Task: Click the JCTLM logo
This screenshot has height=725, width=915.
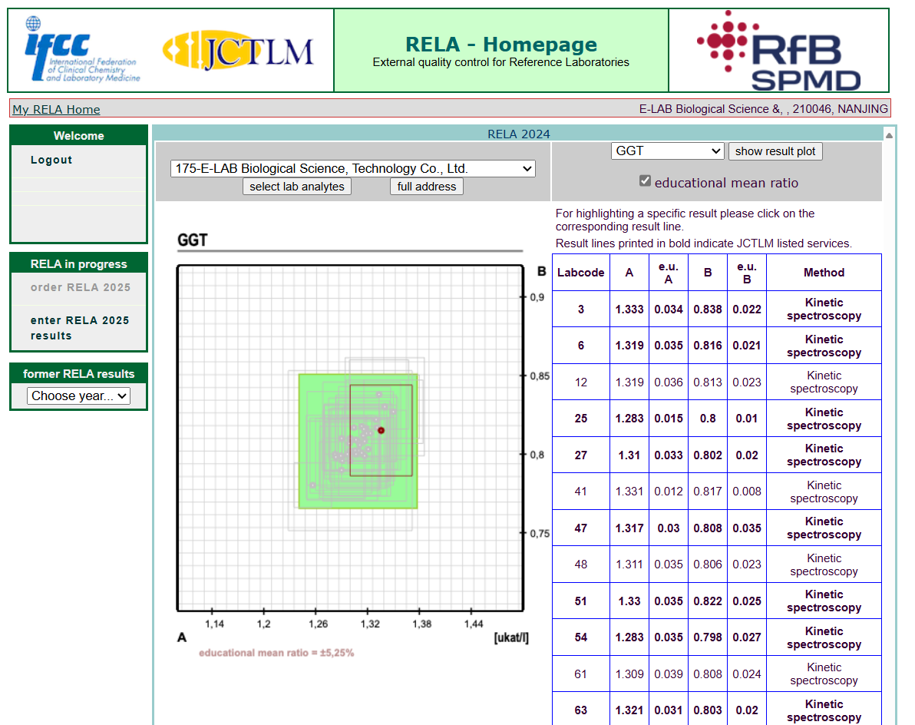Action: (x=238, y=51)
